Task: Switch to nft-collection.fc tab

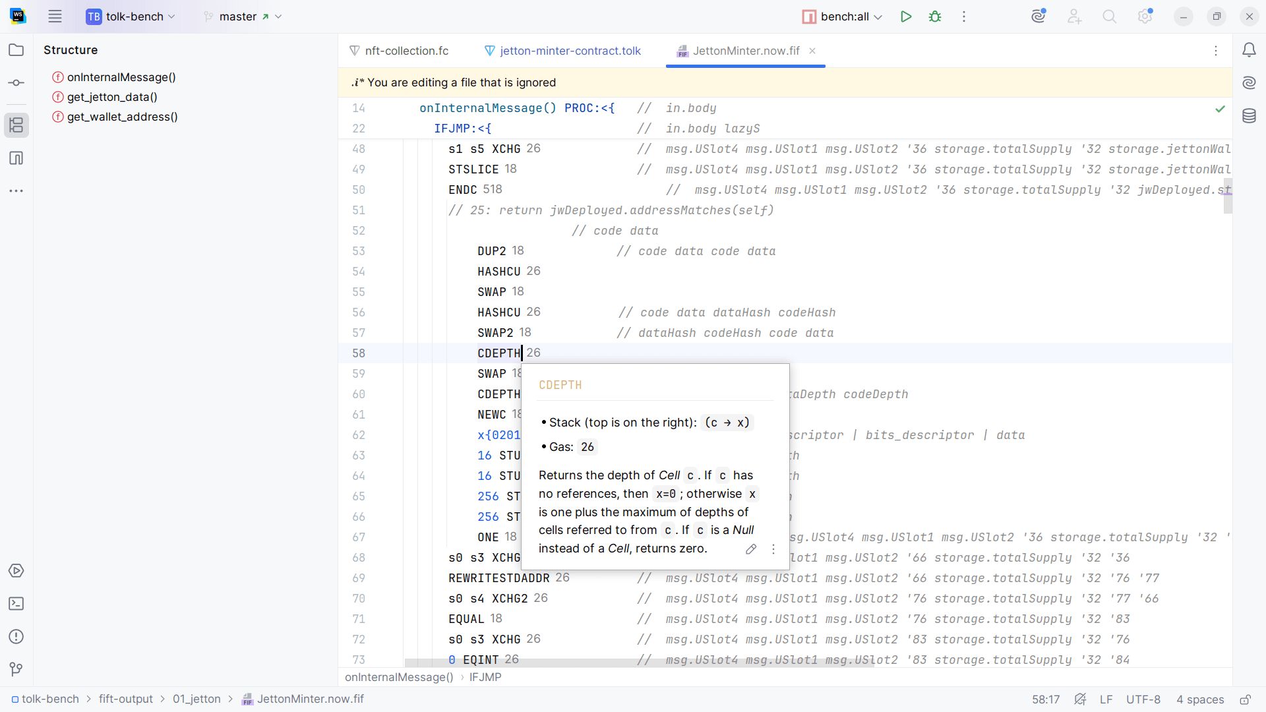Action: pyautogui.click(x=399, y=51)
